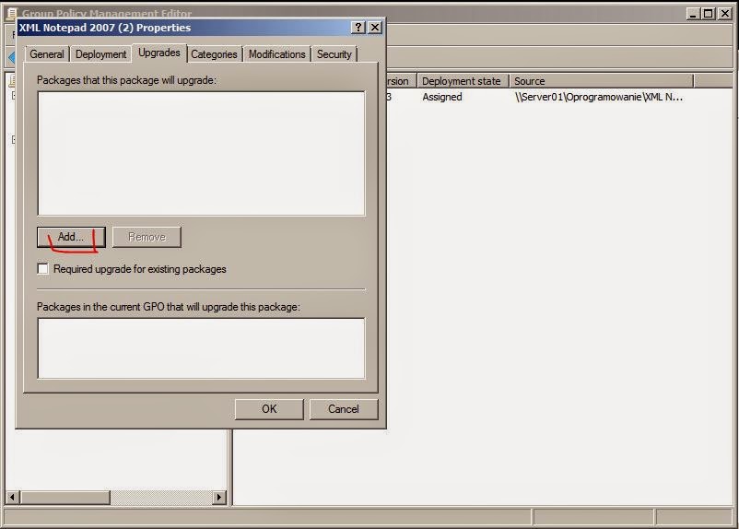Screen dimensions: 739x529
Task: Sort by Source column header
Action: pyautogui.click(x=602, y=81)
